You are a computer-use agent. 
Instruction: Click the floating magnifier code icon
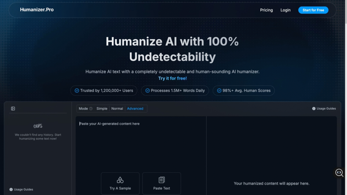pos(339,173)
